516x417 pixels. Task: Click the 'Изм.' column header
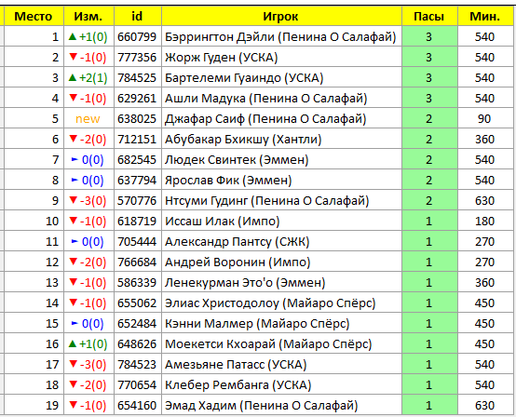[x=88, y=16]
